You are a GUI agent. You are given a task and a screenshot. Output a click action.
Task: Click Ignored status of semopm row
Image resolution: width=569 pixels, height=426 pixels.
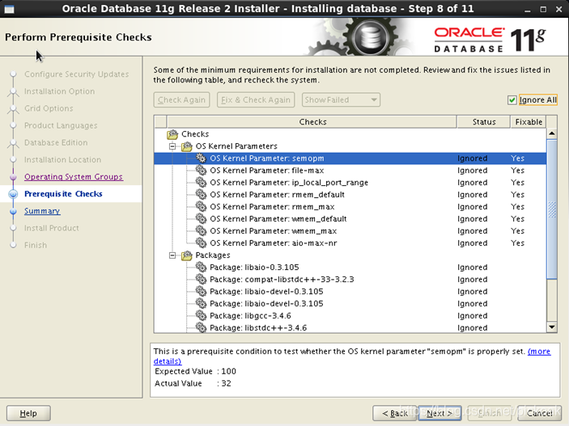[472, 158]
